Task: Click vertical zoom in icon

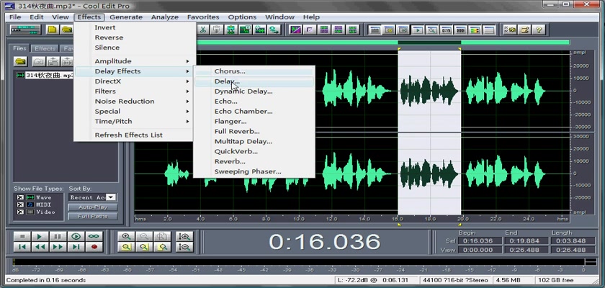Action: tap(184, 236)
